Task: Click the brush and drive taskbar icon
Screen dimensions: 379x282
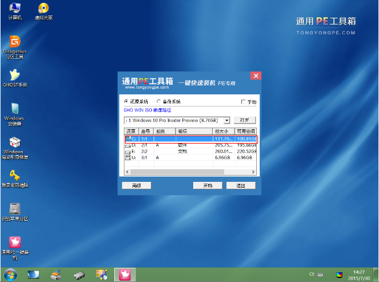Action: click(56, 275)
